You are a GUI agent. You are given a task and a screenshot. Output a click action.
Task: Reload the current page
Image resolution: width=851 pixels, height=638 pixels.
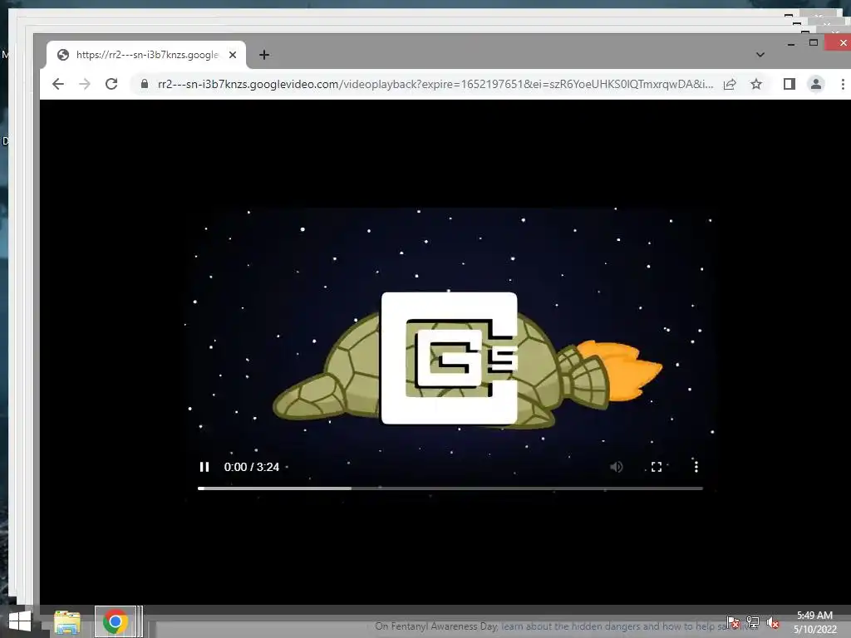111,84
